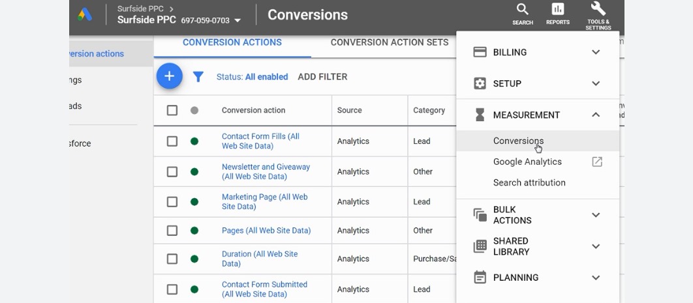Select Search attribution in Measurement menu
This screenshot has width=693, height=303.
pyautogui.click(x=529, y=182)
